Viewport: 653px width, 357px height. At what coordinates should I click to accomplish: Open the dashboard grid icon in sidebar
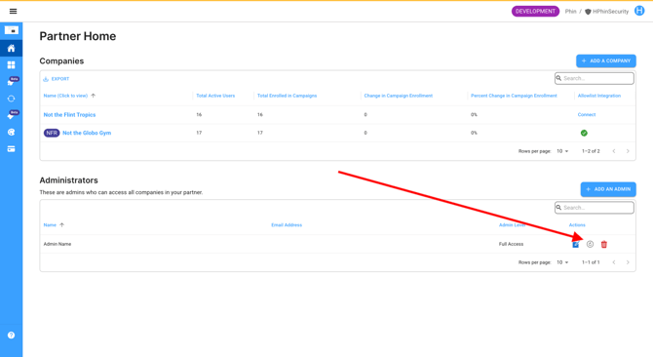[12, 65]
